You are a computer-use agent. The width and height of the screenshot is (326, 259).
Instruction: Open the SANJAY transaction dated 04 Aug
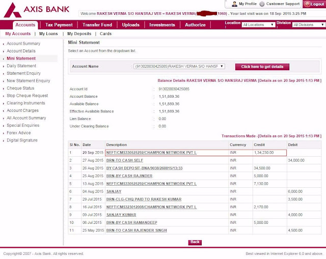[x=114, y=191]
